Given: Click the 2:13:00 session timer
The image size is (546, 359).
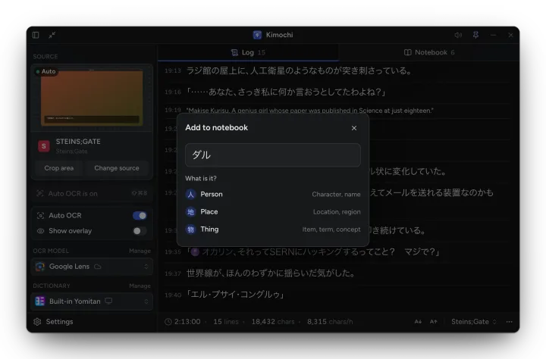Looking at the screenshot, I should click(187, 322).
